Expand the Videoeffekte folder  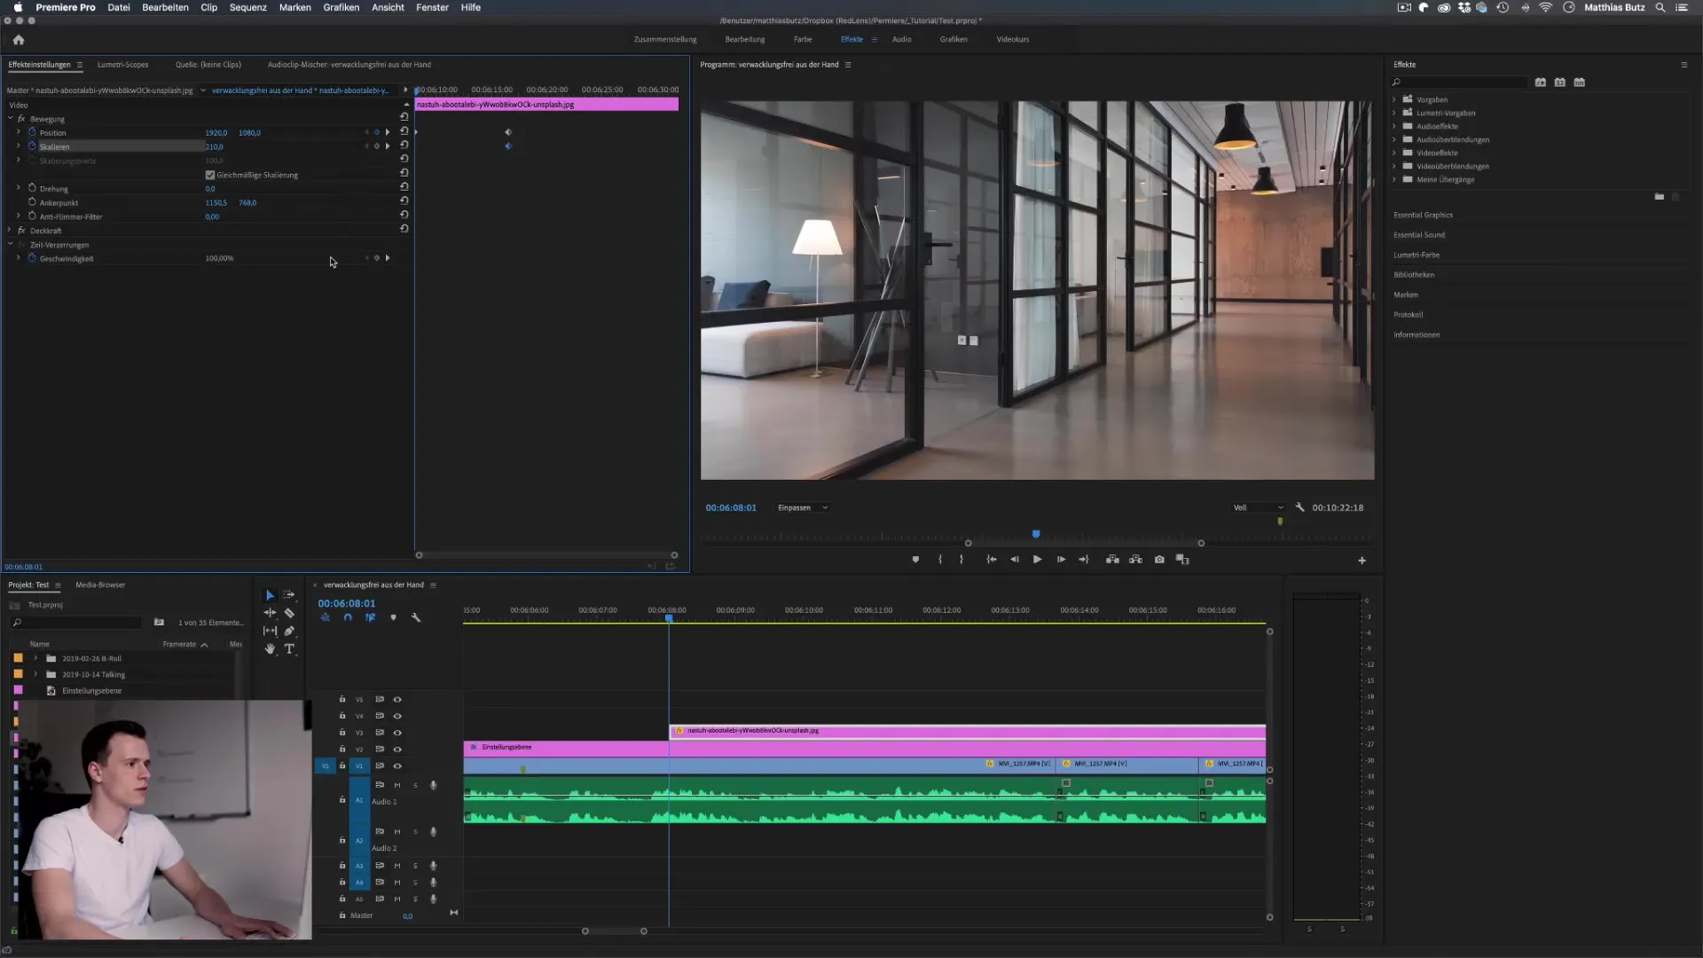(1394, 153)
